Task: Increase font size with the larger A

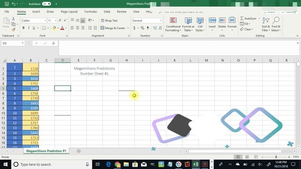Action: point(60,20)
